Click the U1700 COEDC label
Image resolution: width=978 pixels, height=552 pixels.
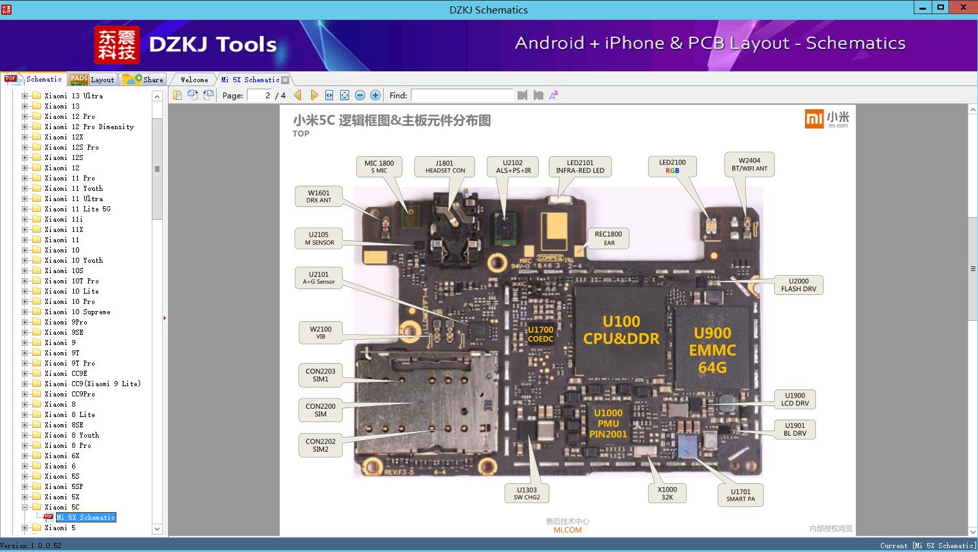click(x=540, y=334)
